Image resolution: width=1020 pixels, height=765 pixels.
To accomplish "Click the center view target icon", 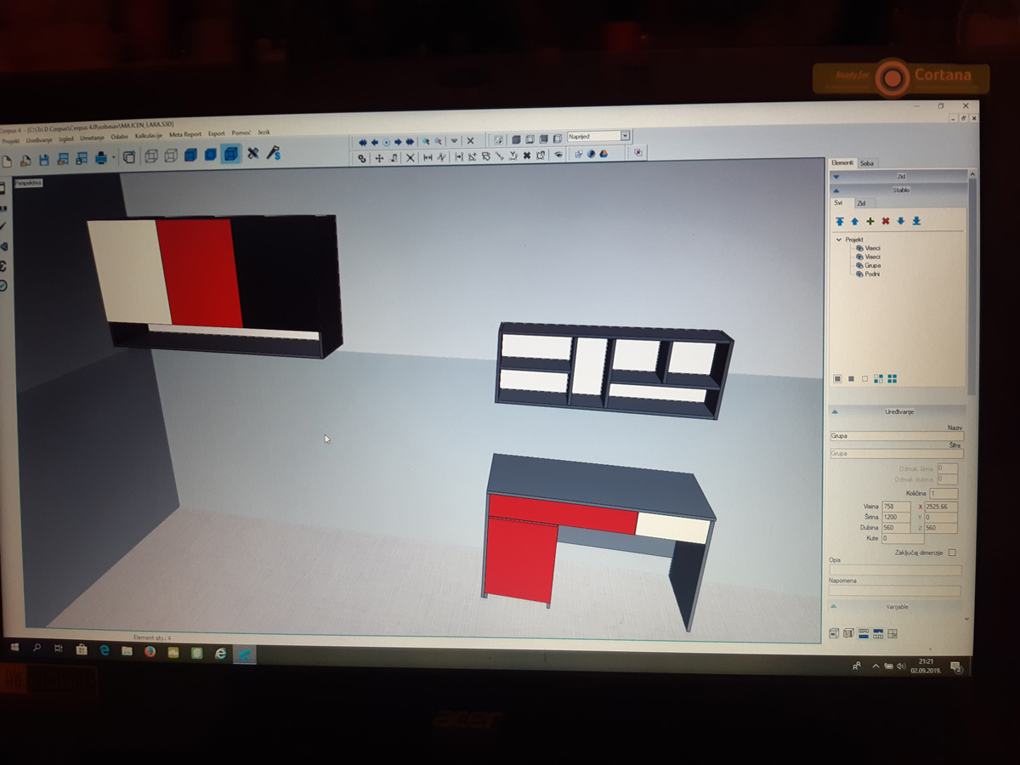I will tap(386, 142).
